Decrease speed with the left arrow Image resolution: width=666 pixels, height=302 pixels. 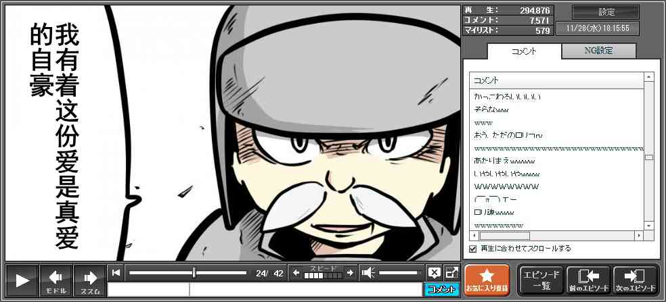296,273
